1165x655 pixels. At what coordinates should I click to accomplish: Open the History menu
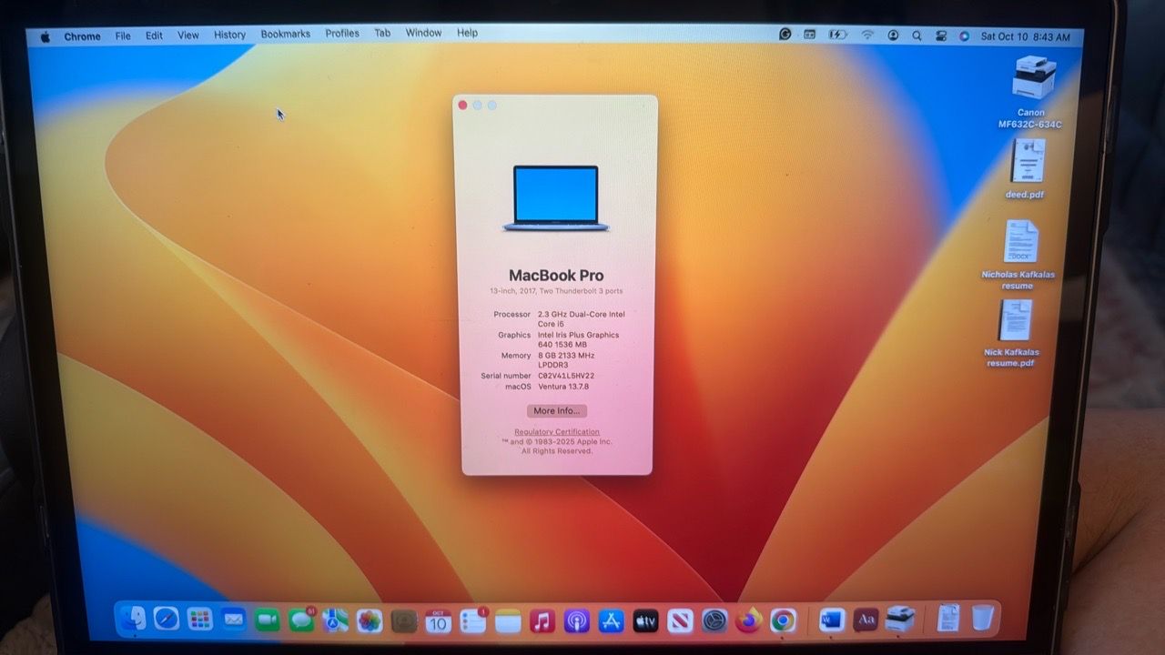pos(229,35)
